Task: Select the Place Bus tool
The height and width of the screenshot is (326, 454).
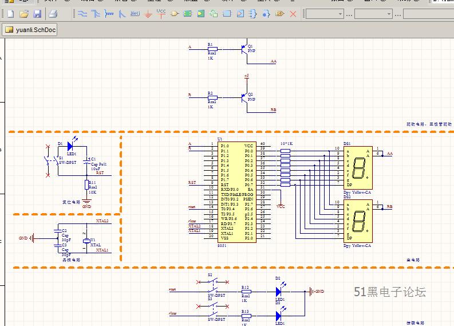Action: pyautogui.click(x=95, y=13)
